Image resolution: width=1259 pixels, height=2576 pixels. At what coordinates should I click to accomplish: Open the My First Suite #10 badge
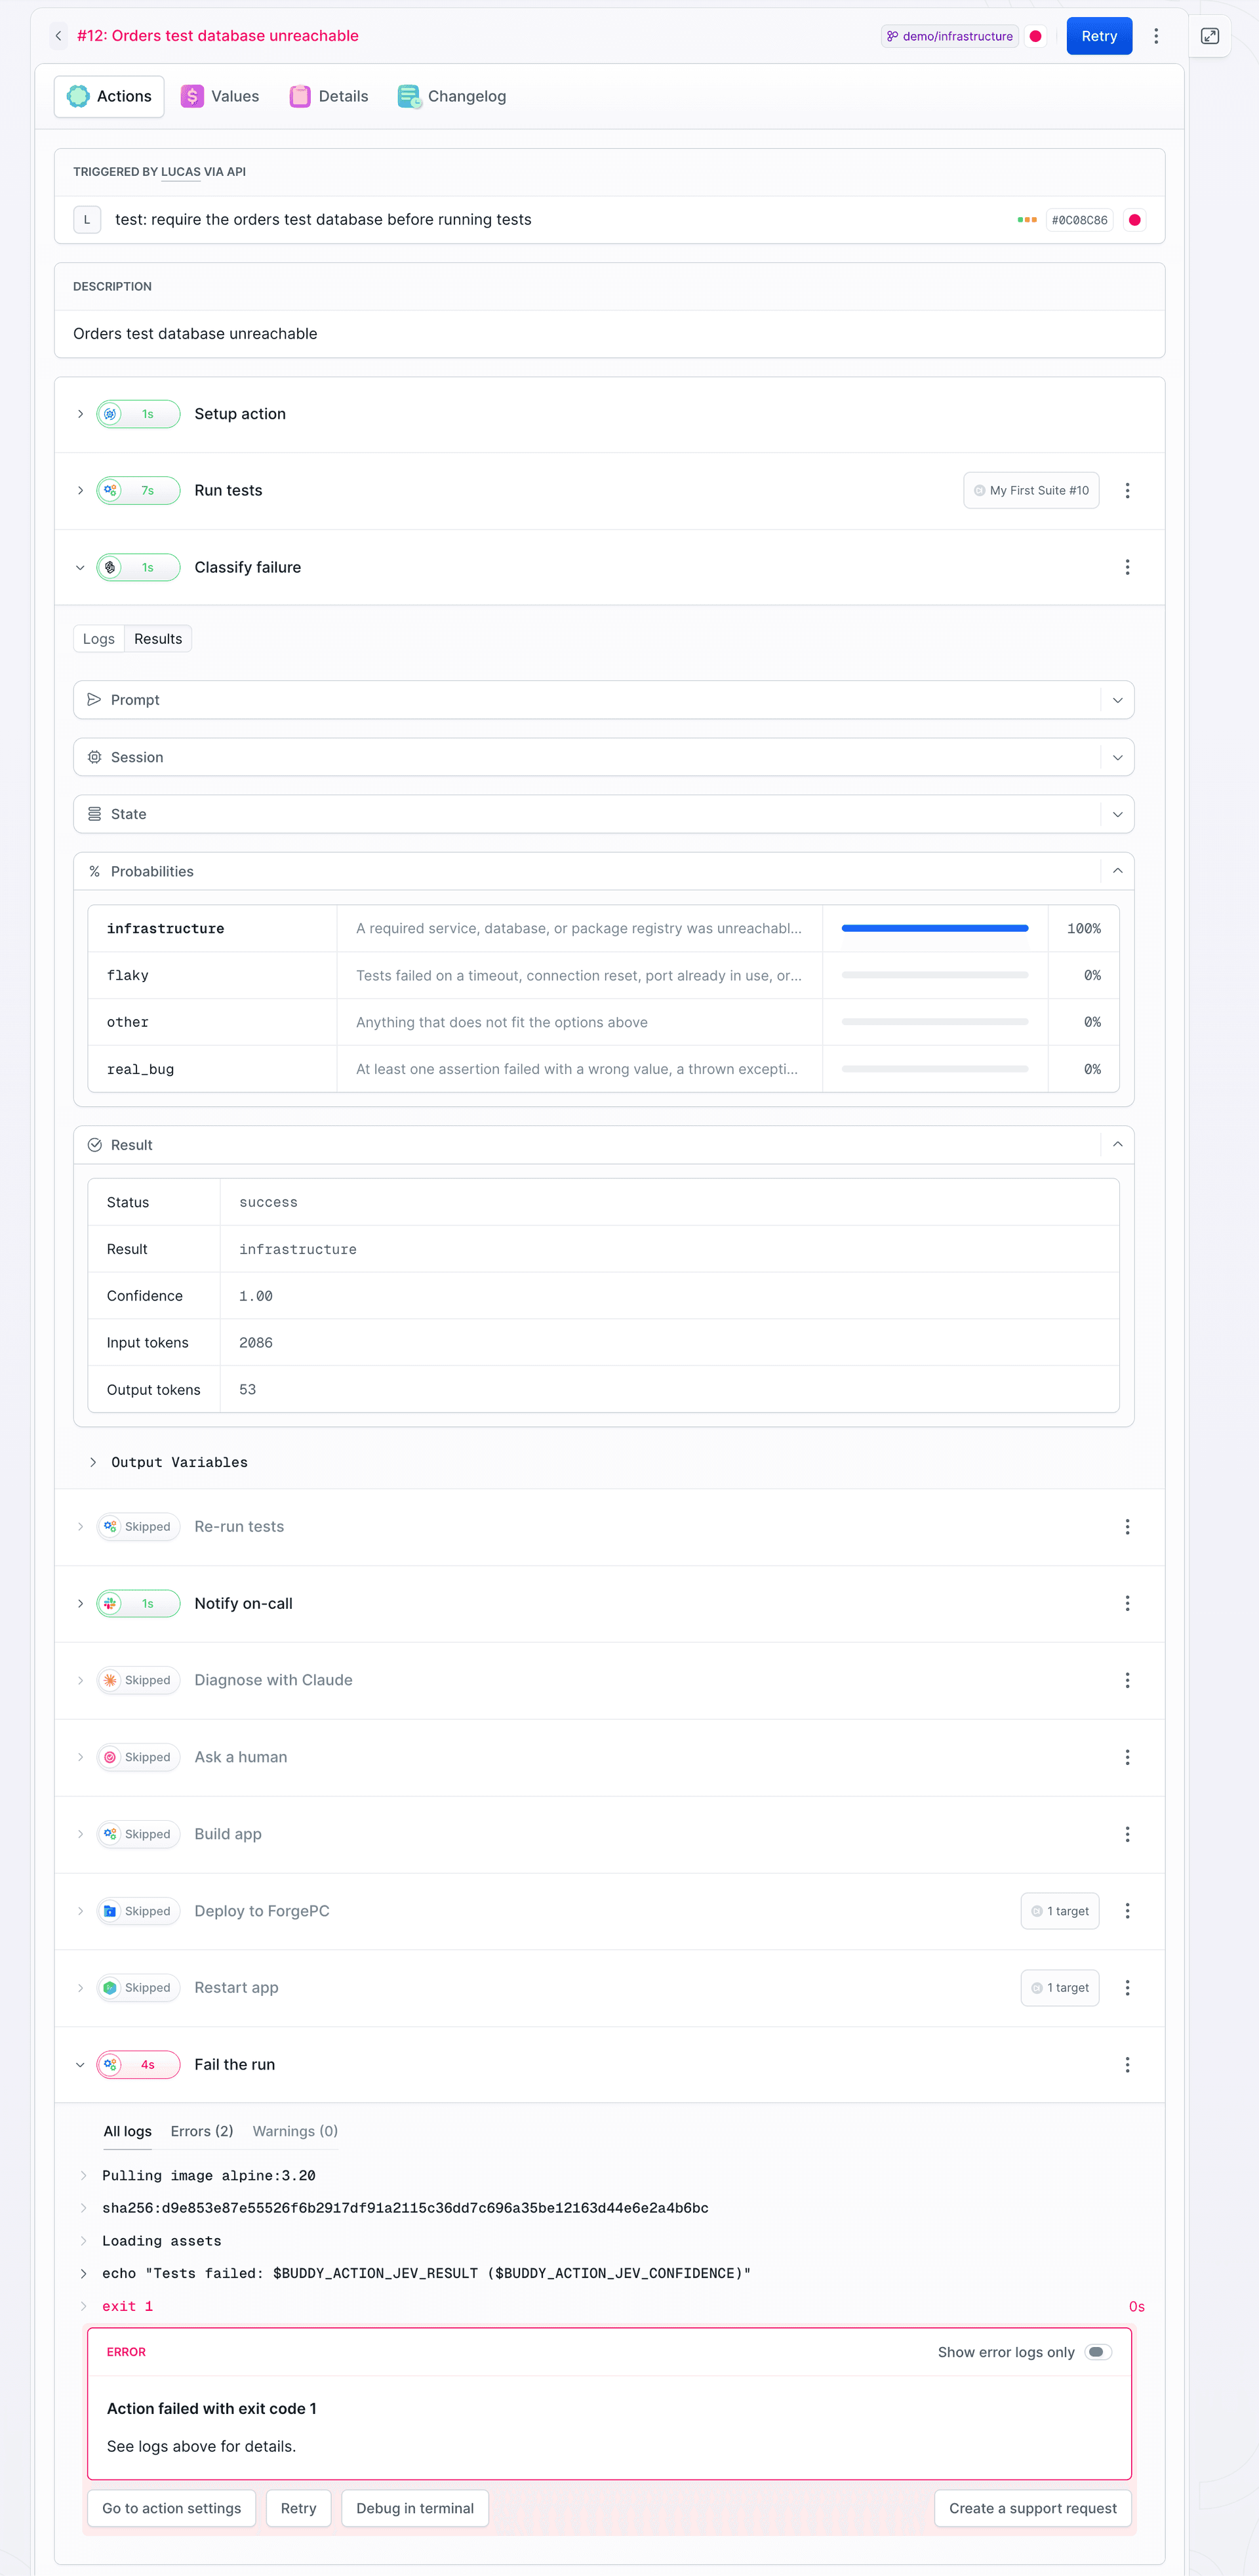tap(1031, 490)
